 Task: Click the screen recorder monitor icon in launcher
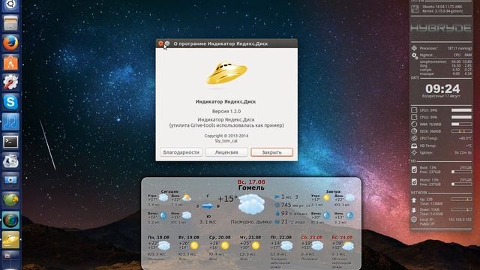(x=10, y=180)
